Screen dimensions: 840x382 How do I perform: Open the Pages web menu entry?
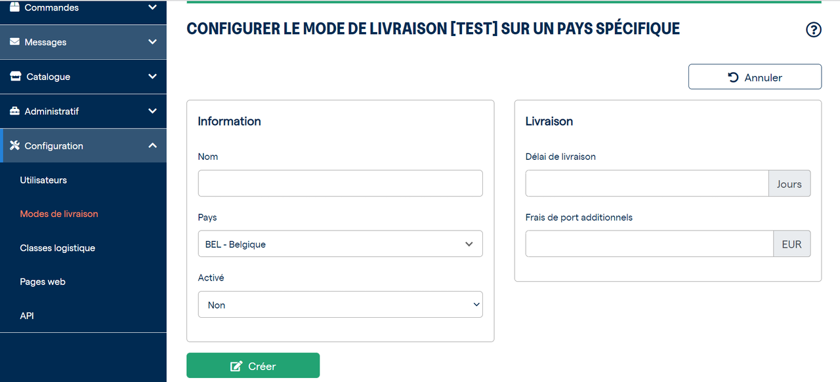click(x=43, y=282)
